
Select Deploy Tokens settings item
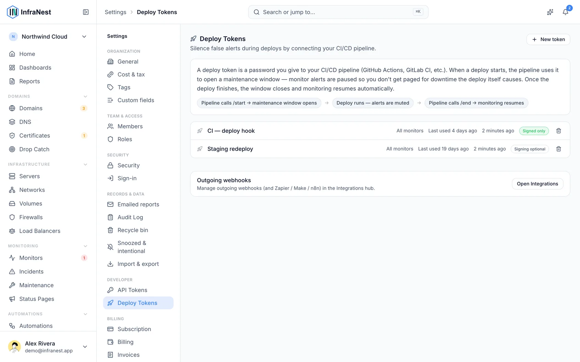(138, 303)
